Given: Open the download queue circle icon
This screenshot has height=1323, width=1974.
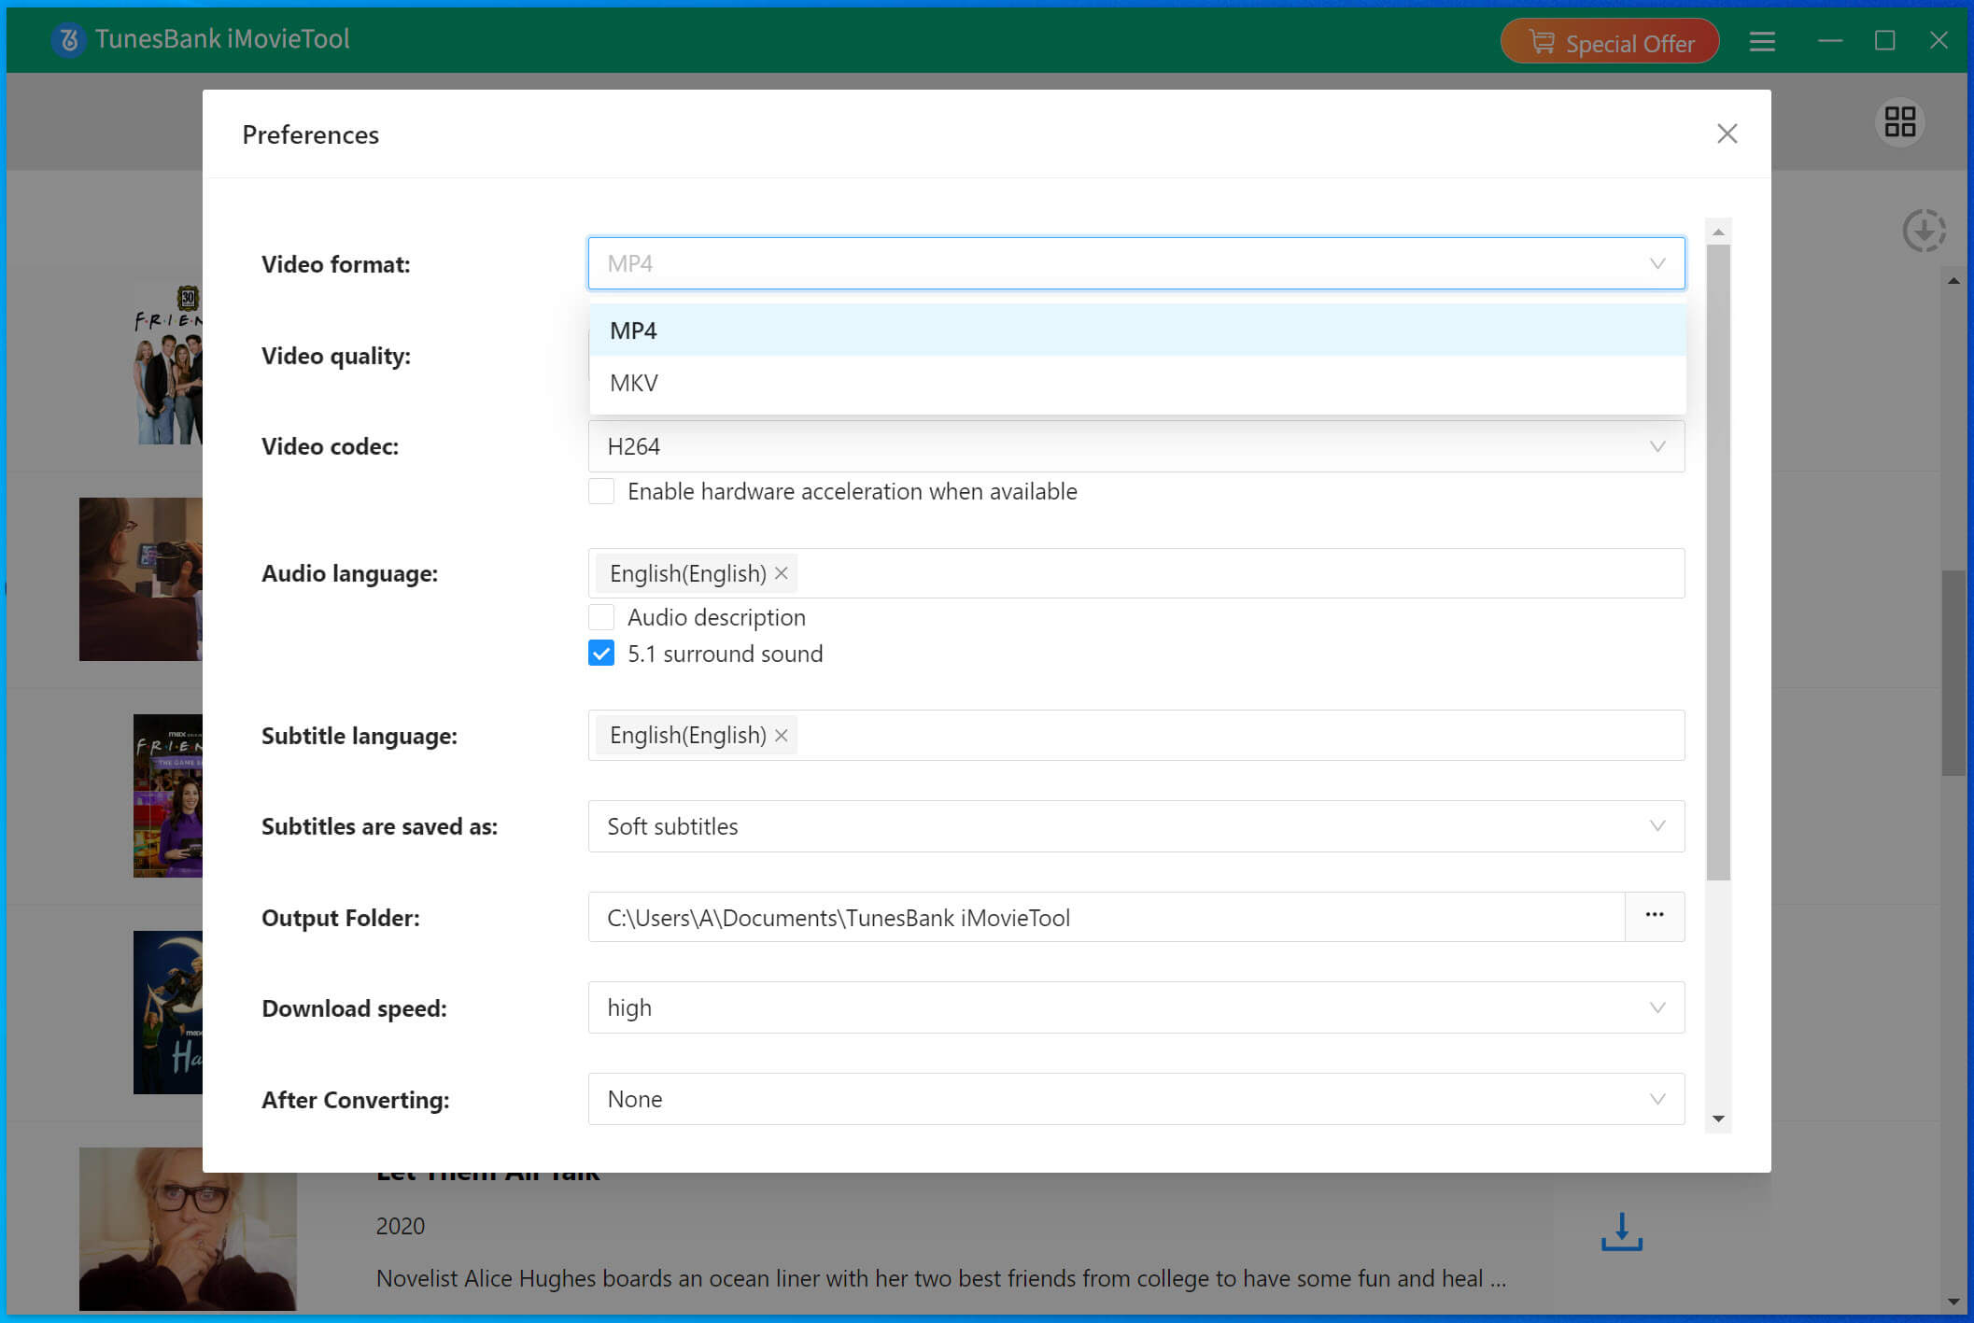Looking at the screenshot, I should [1924, 231].
